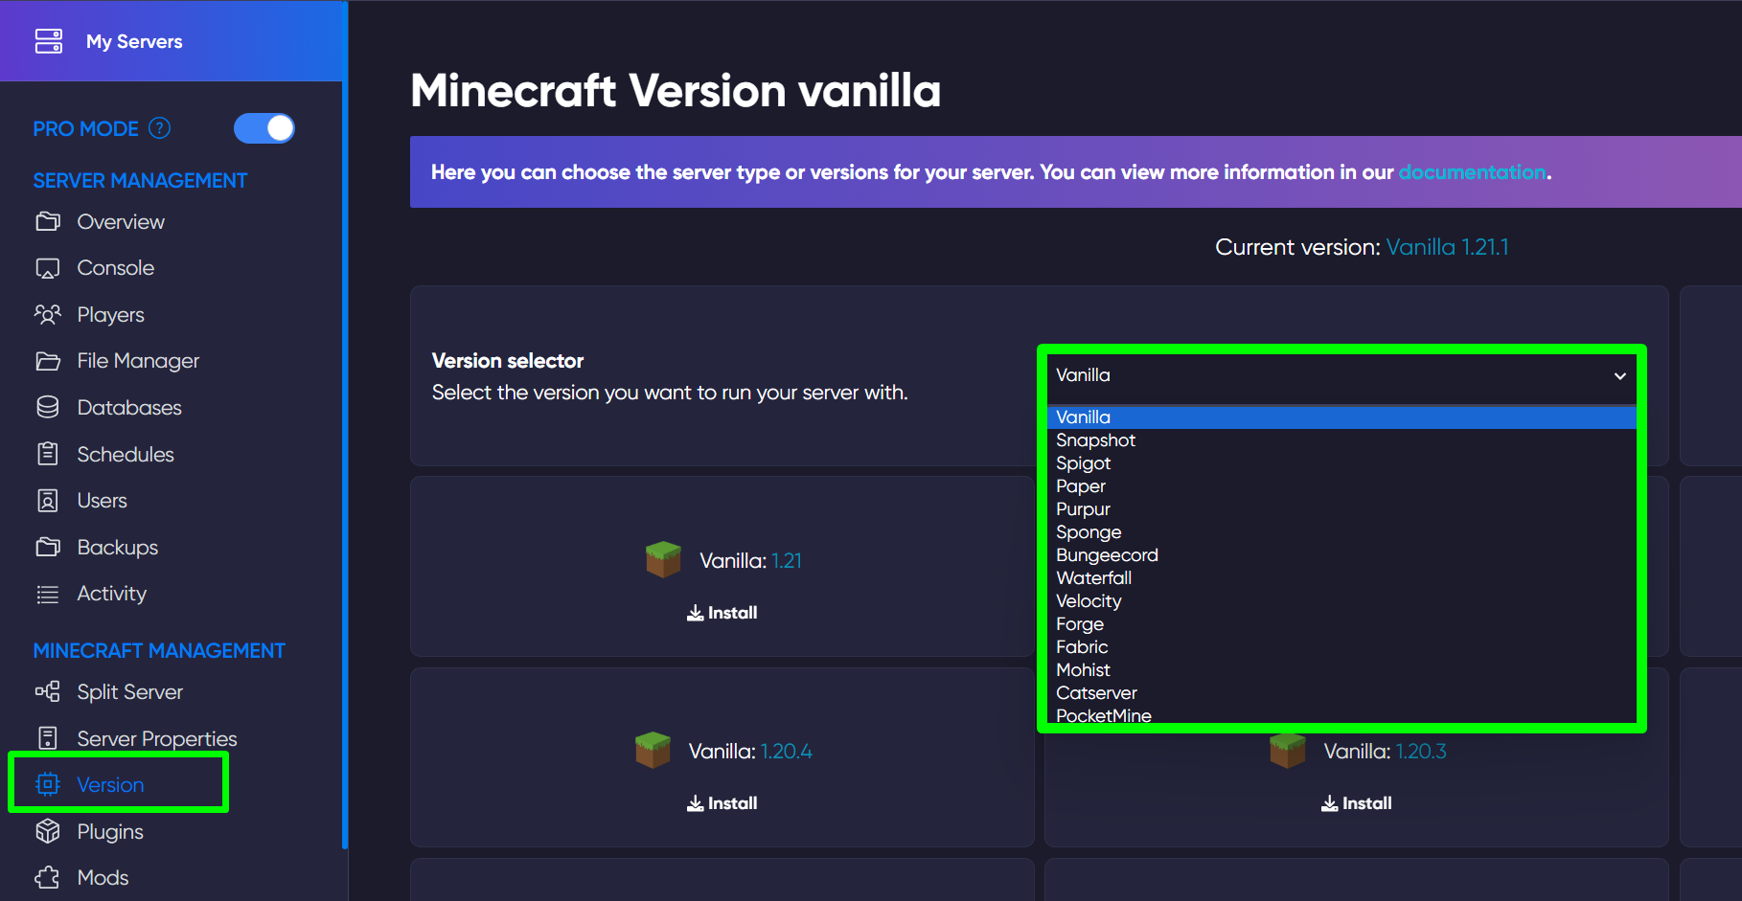Image resolution: width=1742 pixels, height=901 pixels.
Task: Open the Server Properties page
Action: [156, 737]
